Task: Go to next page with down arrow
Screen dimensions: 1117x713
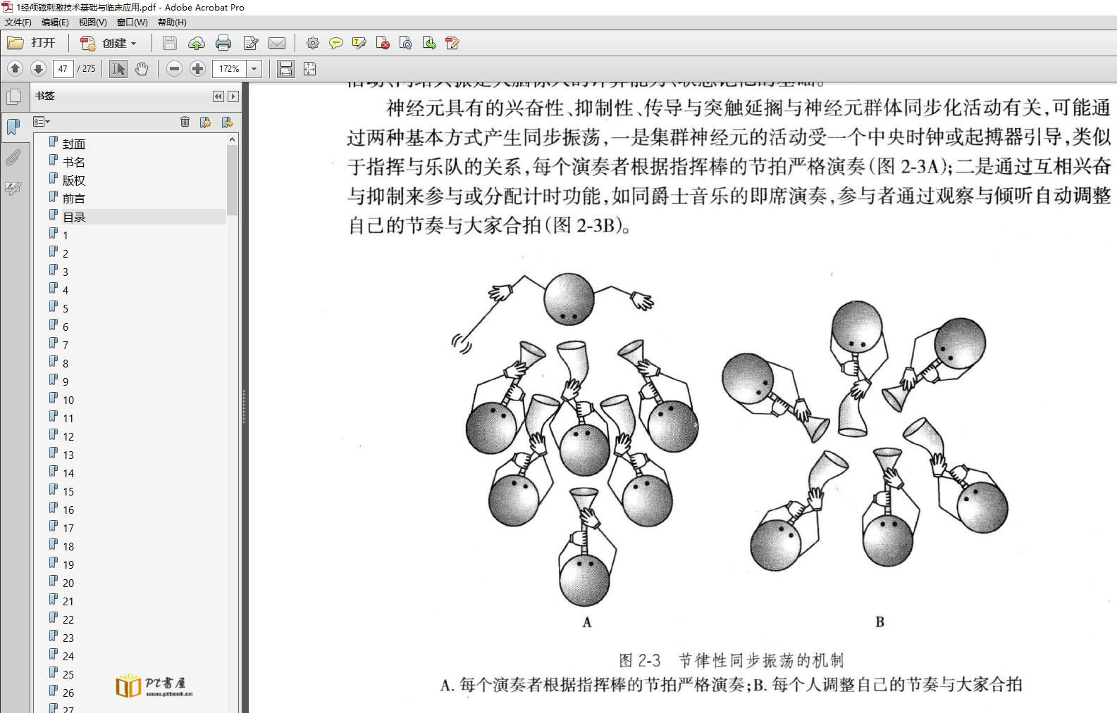Action: coord(39,68)
